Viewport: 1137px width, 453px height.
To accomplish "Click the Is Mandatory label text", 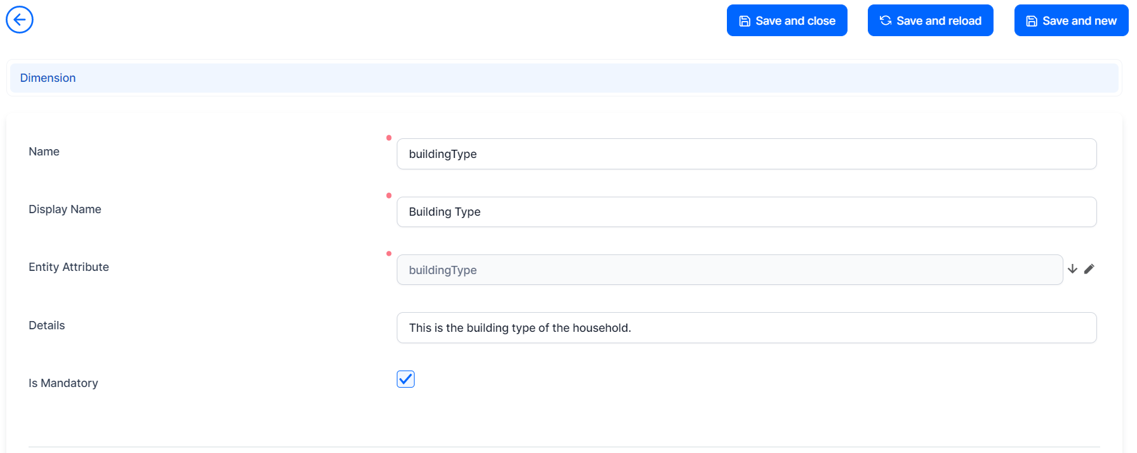I will pos(63,383).
